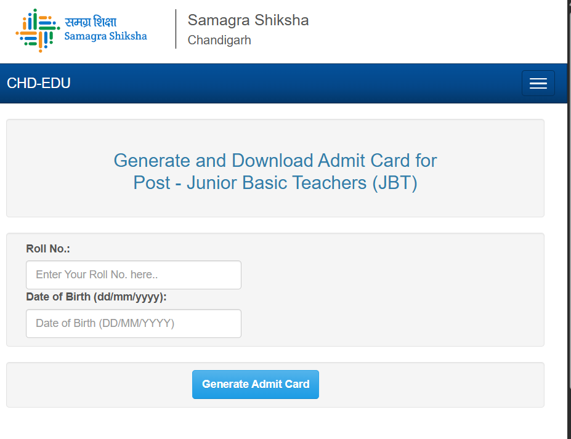
Task: Click the vertical divider line beside the logo
Action: click(176, 29)
